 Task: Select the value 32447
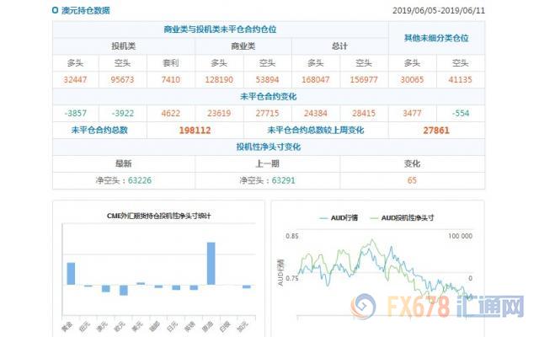75,80
